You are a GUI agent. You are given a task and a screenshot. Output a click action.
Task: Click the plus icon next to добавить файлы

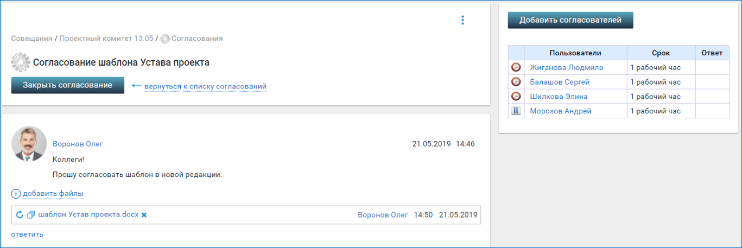click(x=16, y=194)
